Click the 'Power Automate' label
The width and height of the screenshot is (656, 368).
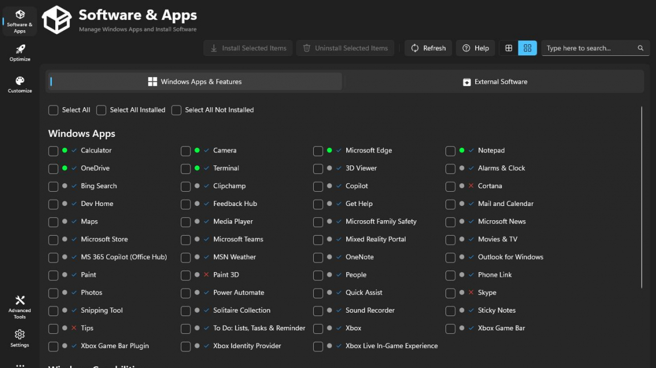pos(238,293)
